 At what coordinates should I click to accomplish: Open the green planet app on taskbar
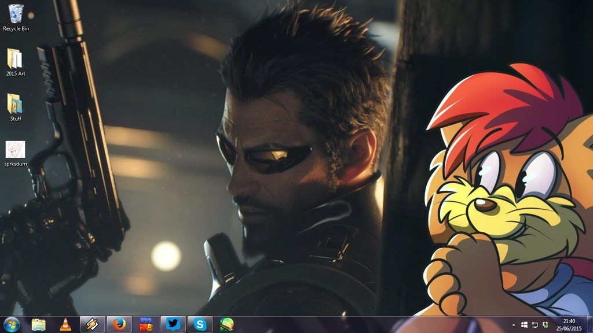226,325
